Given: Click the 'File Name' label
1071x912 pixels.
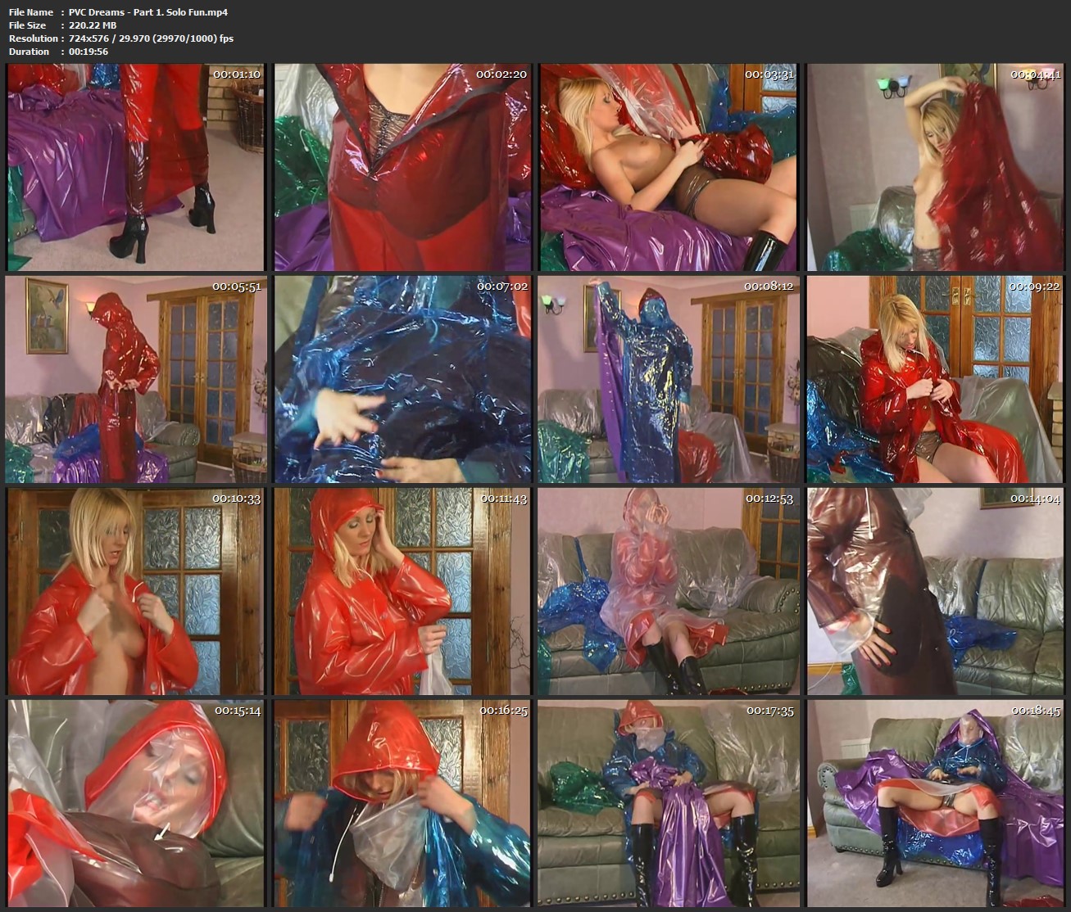Looking at the screenshot, I should coord(31,12).
